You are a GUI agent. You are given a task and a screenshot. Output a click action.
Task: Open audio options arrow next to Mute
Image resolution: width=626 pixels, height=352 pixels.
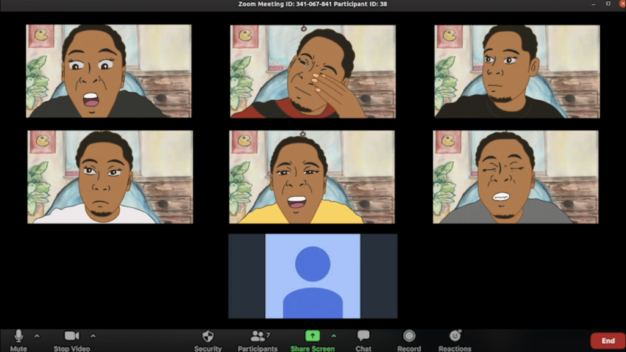coord(37,336)
